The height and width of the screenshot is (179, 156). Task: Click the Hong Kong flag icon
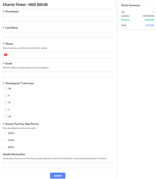(6, 55)
